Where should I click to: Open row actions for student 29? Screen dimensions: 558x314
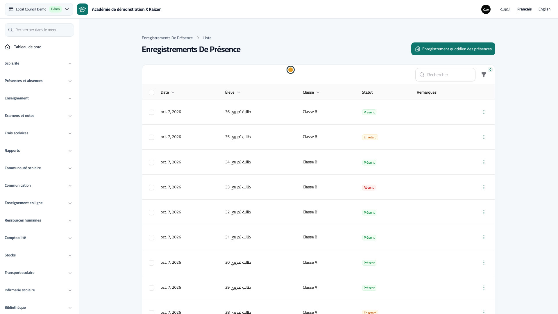pyautogui.click(x=484, y=288)
